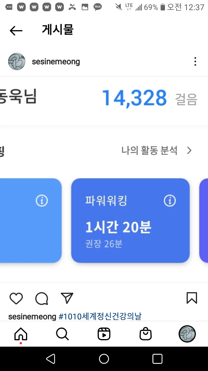Tap the #1010세계정신건강의날 hashtag

(x=100, y=317)
